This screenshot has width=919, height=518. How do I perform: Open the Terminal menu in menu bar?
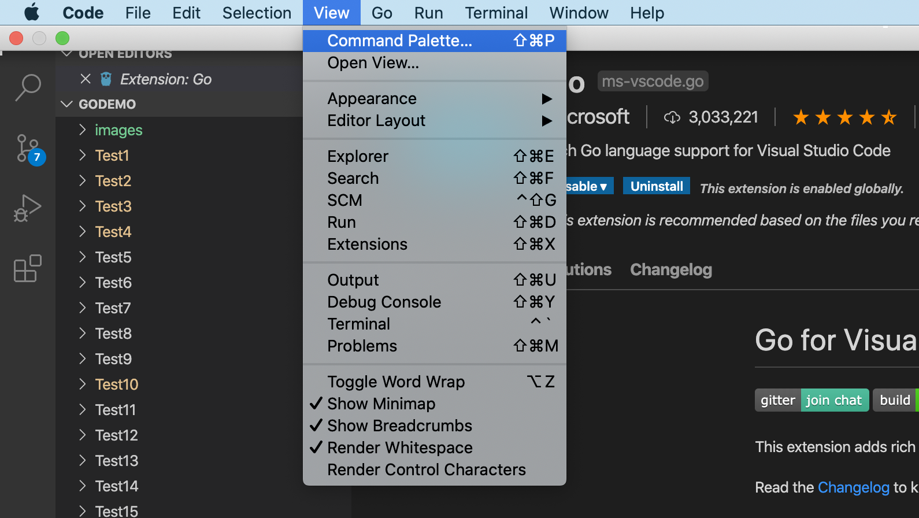point(496,13)
